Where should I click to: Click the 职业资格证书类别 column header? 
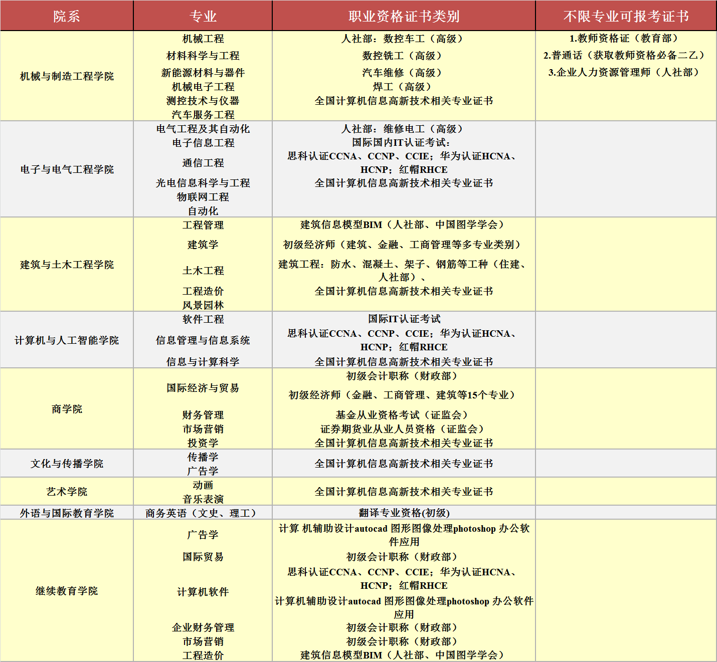coord(404,16)
